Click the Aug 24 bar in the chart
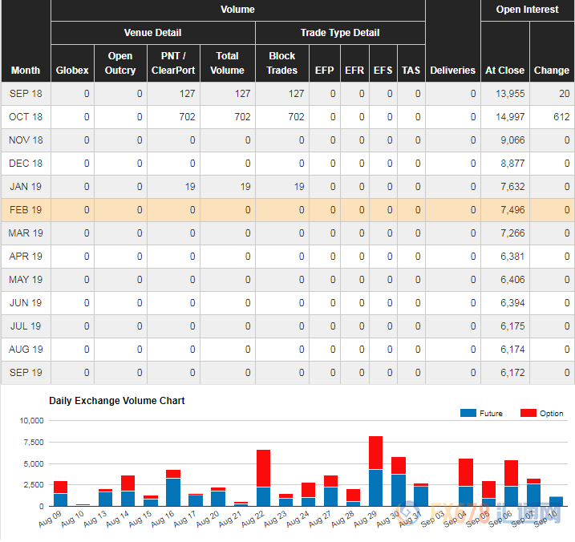This screenshot has width=575, height=542. click(308, 495)
